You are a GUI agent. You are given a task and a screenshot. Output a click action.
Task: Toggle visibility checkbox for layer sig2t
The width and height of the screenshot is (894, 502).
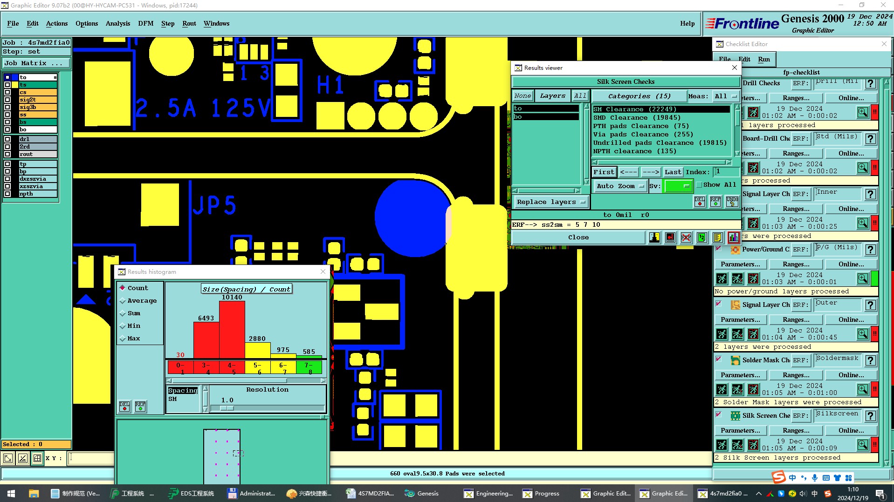point(7,100)
